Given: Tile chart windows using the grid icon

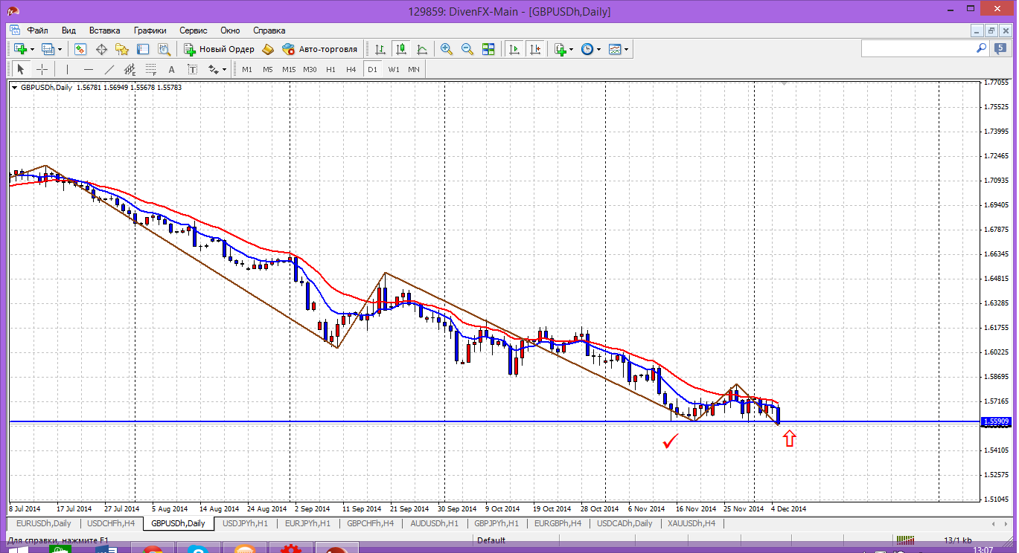Looking at the screenshot, I should point(488,49).
